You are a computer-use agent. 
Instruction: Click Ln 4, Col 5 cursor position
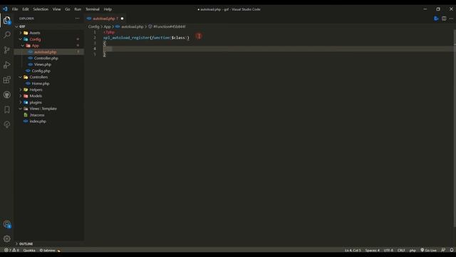click(353, 251)
